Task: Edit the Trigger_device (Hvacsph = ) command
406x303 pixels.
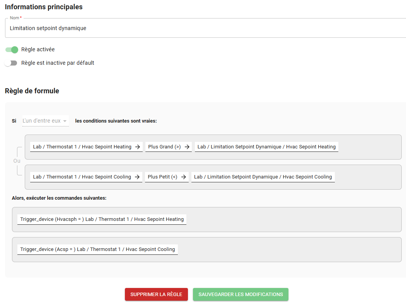Action: pos(102,219)
